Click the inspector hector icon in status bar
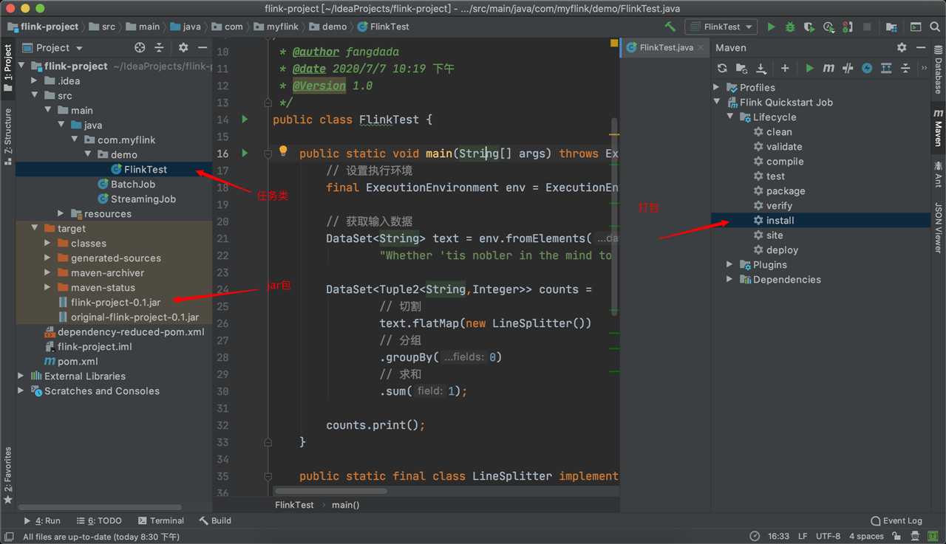The height and width of the screenshot is (544, 946). [916, 536]
